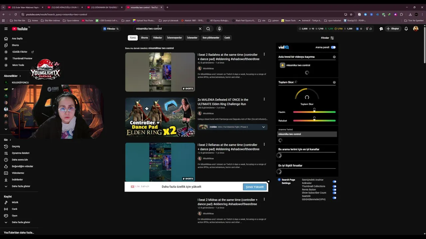Follow the 'missmikkaa two control' suggestion link
The width and height of the screenshot is (426, 239).
click(161, 48)
